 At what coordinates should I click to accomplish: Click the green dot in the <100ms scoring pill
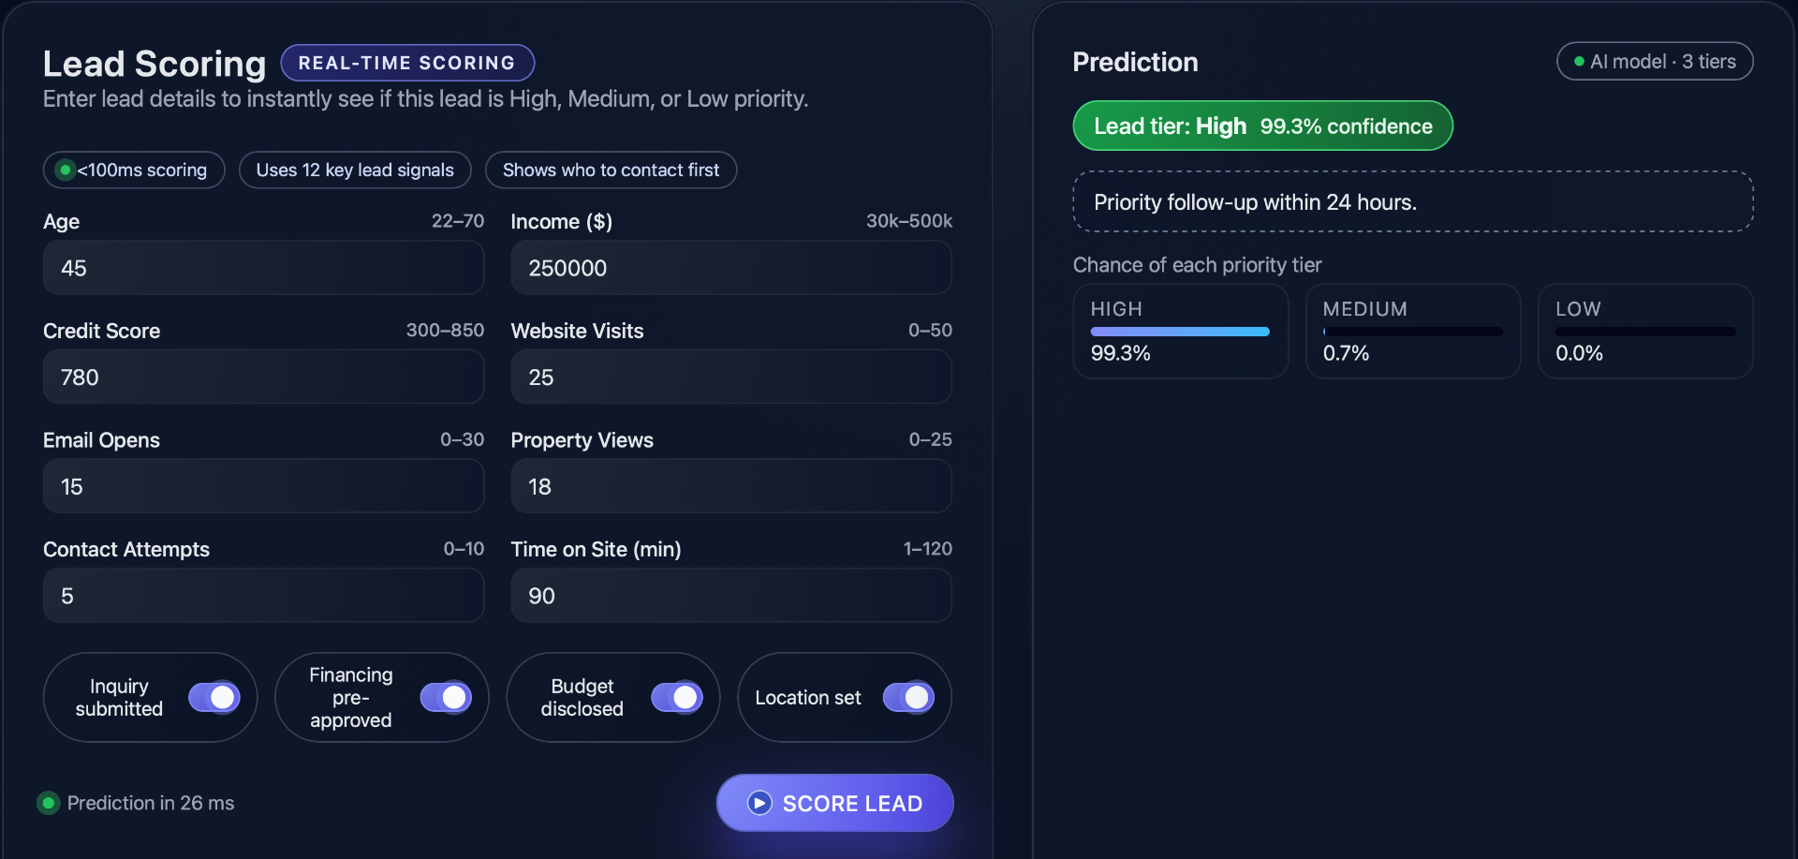click(x=65, y=170)
